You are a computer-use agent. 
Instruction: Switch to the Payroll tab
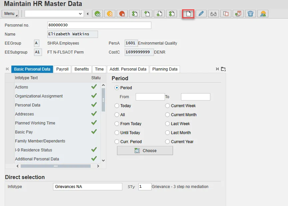tap(62, 69)
